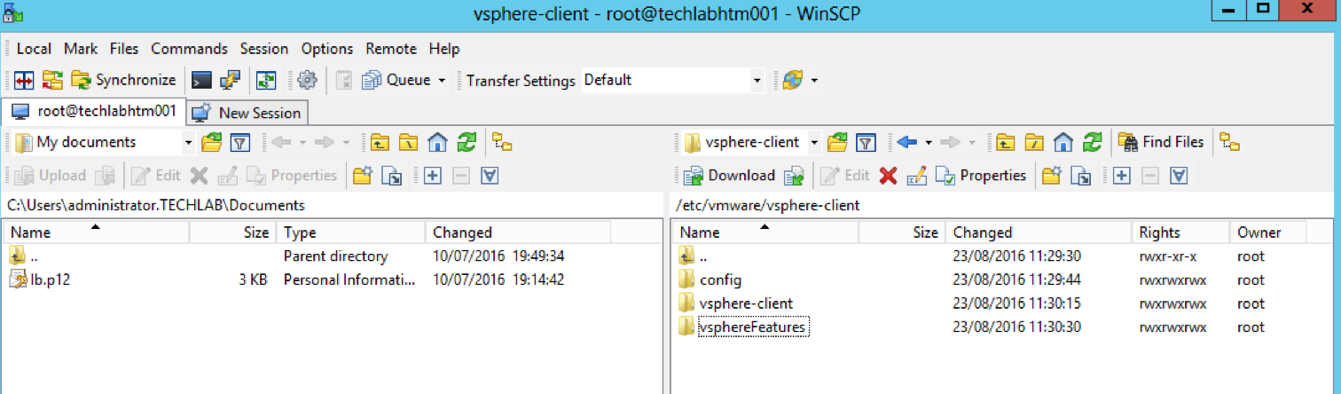Click the remote panel open directory icon
The width and height of the screenshot is (1341, 394).
coord(837,142)
